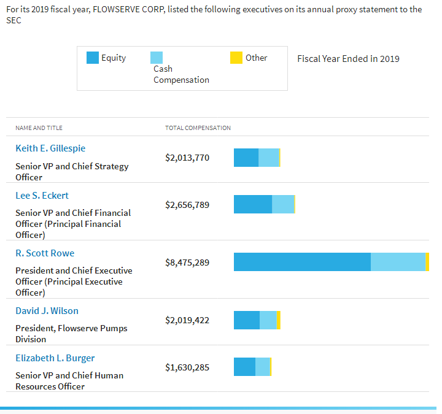
Task: Click the yellow Other legend swatch
Action: (236, 58)
